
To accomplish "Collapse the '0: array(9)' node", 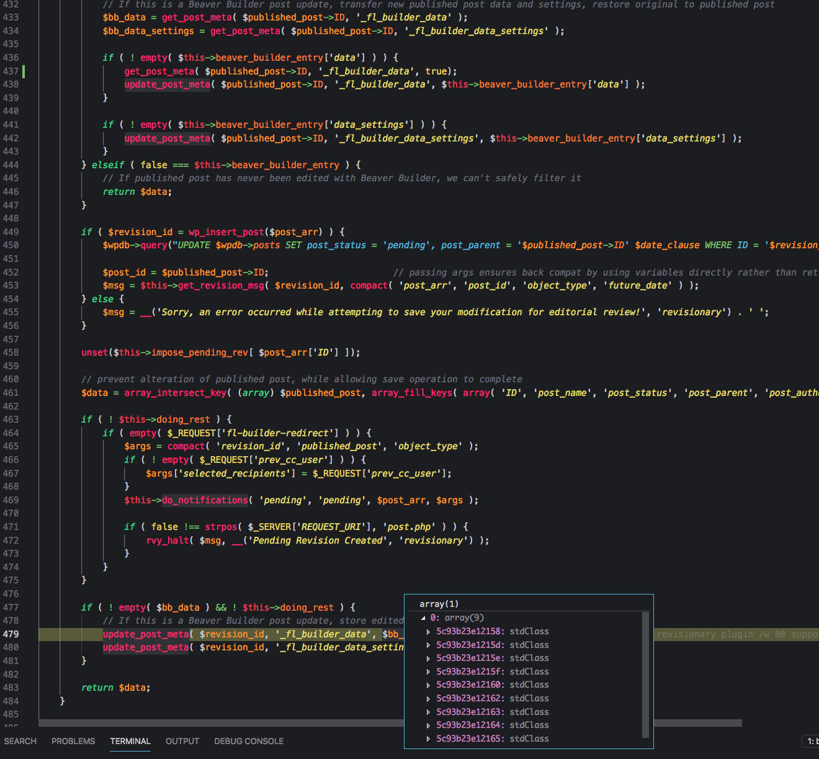I will click(x=423, y=618).
